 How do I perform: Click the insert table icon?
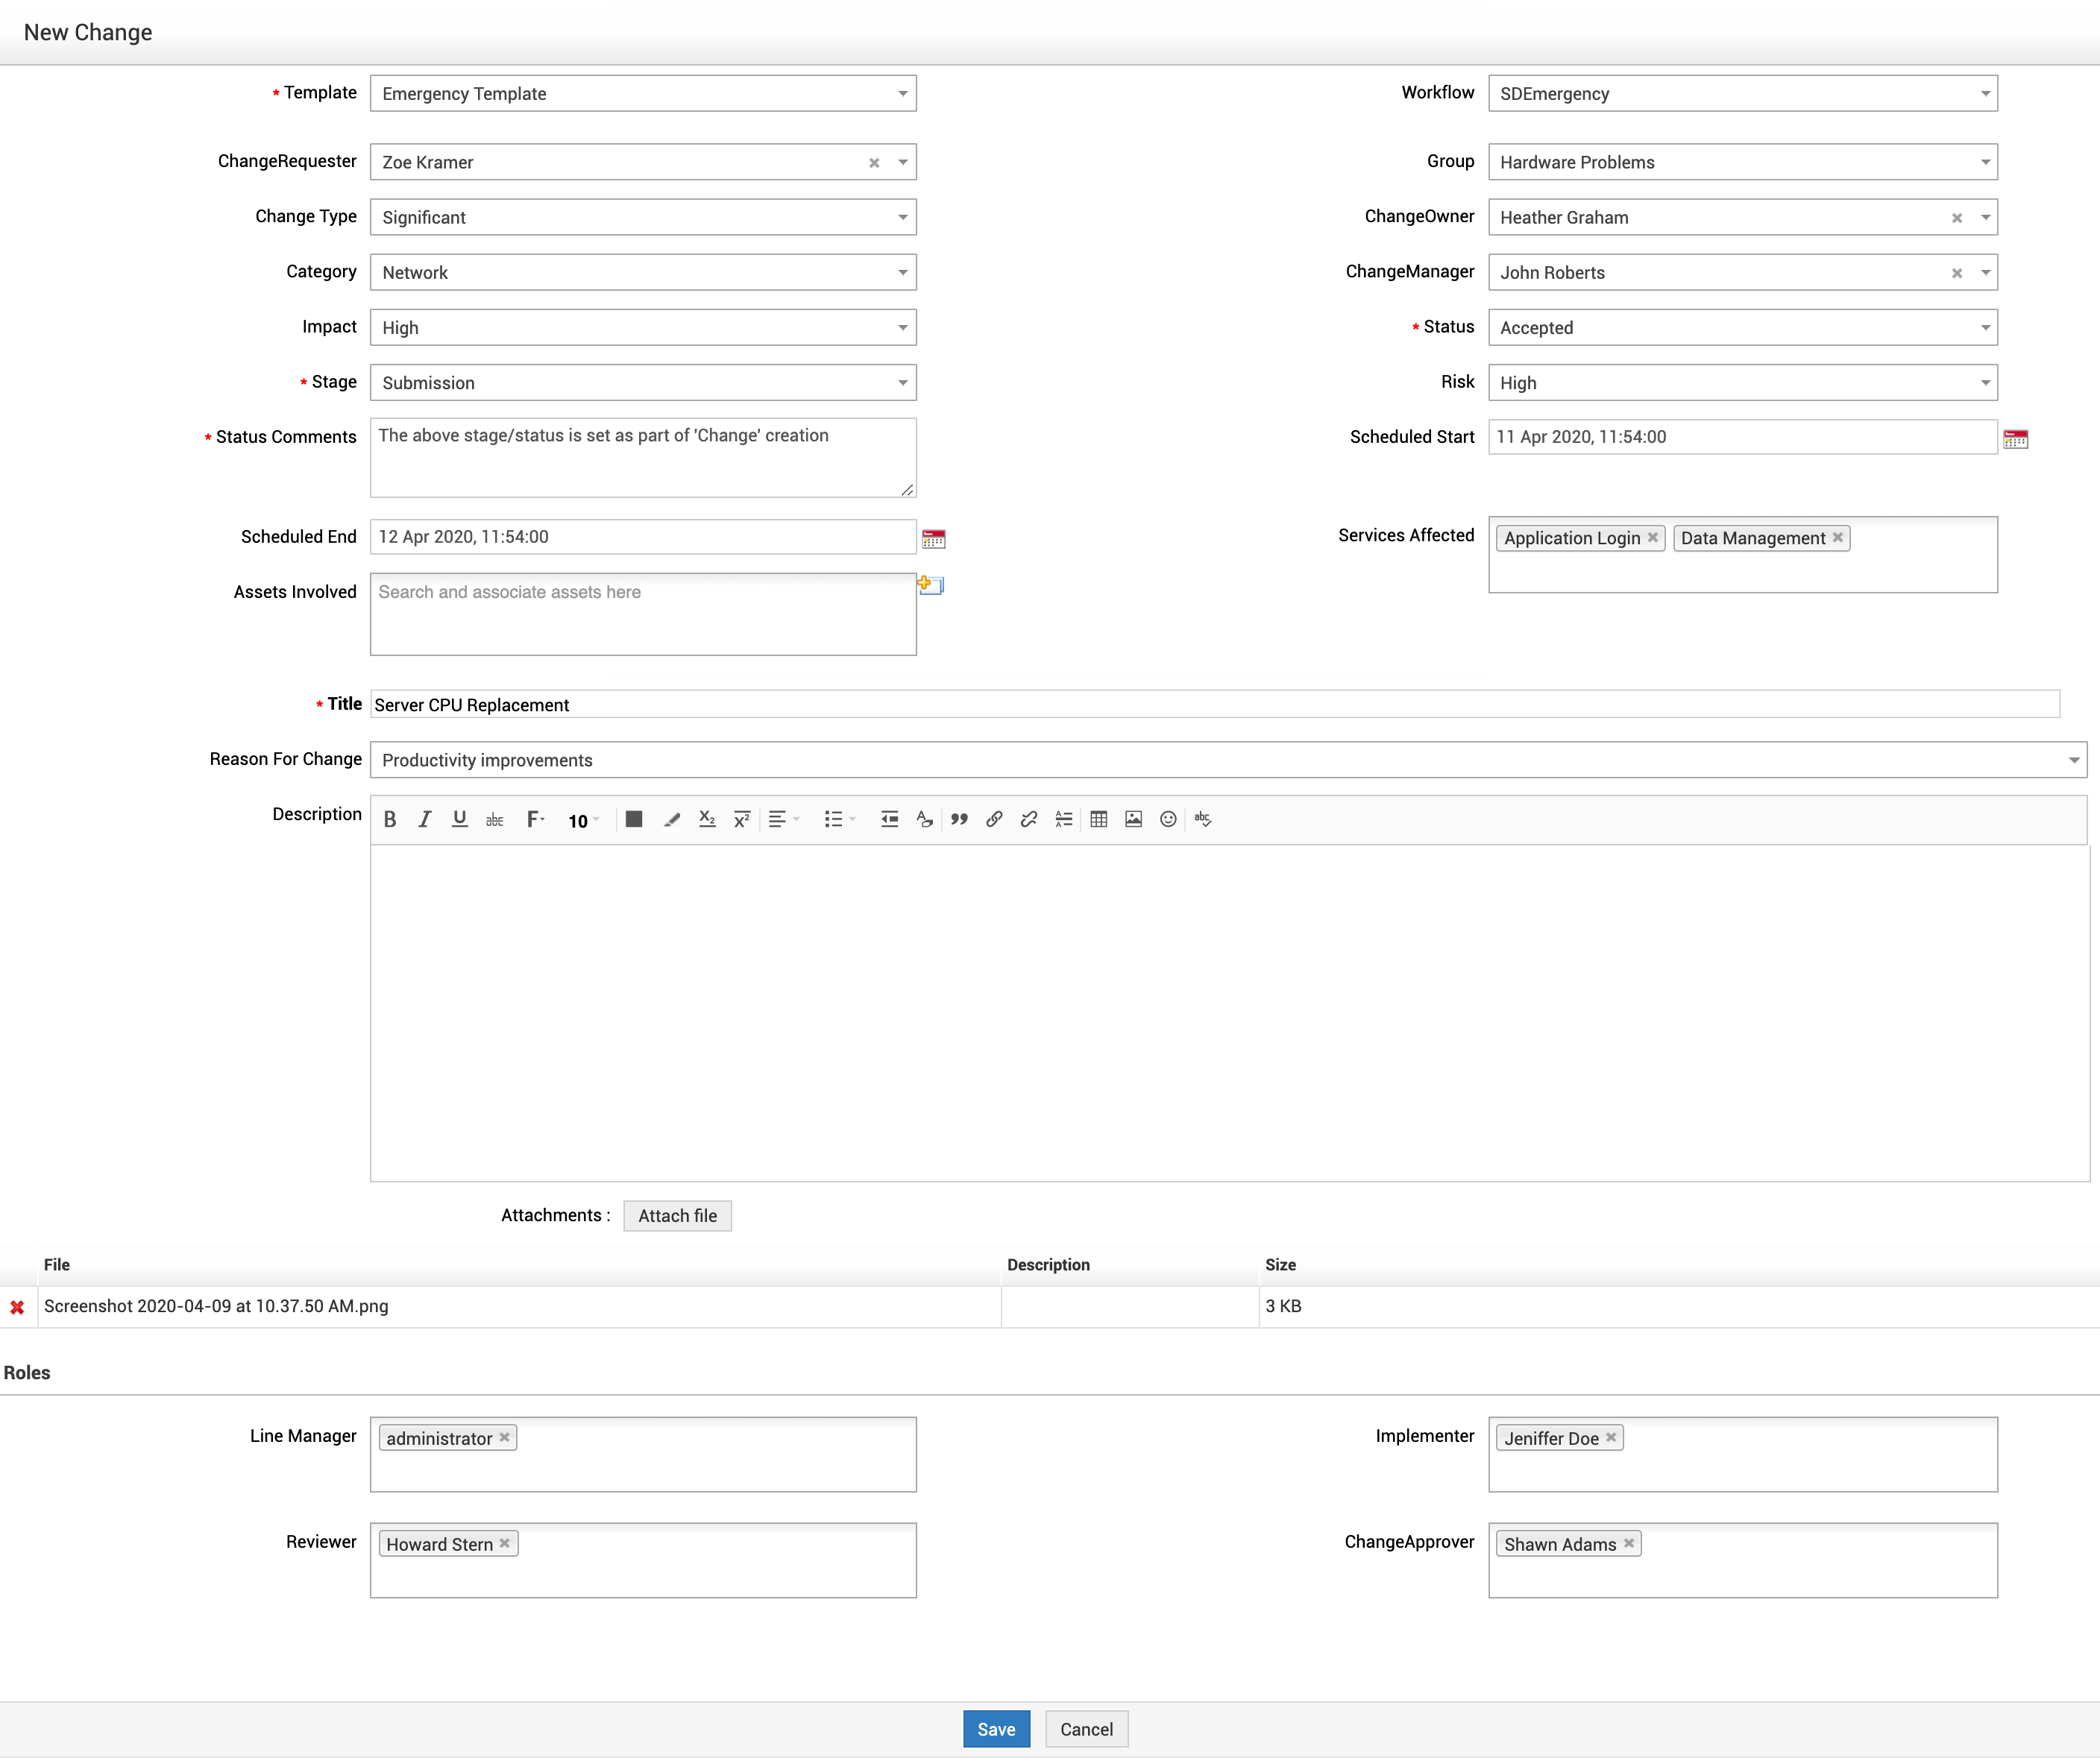pos(1098,820)
